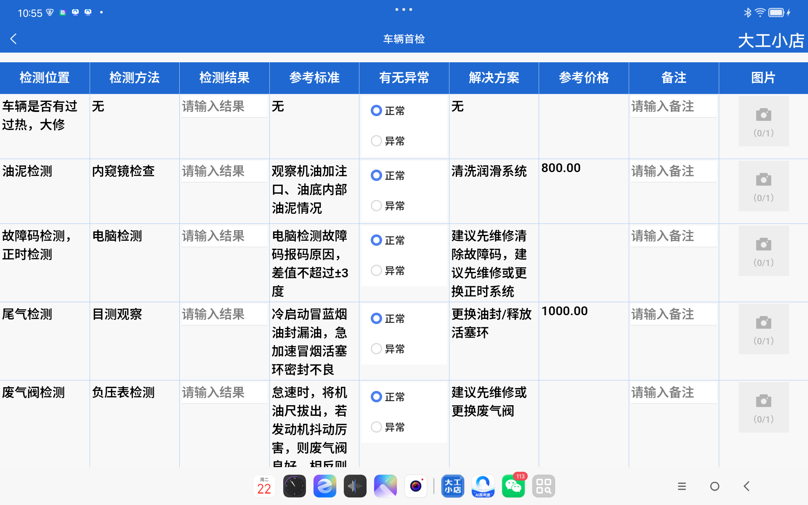This screenshot has height=505, width=808.
Task: Open voice recorder app in dock
Action: point(355,486)
